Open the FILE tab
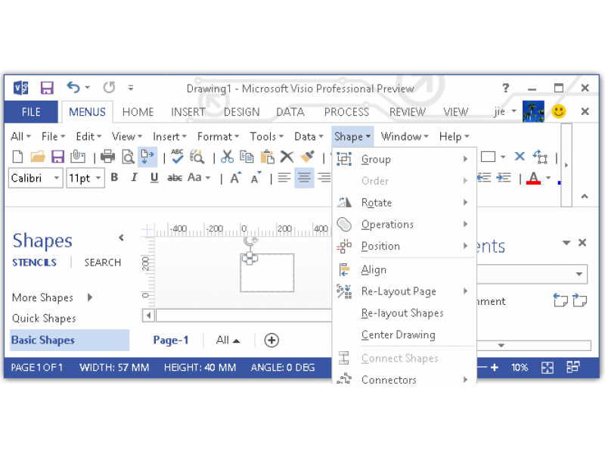 click(x=31, y=112)
